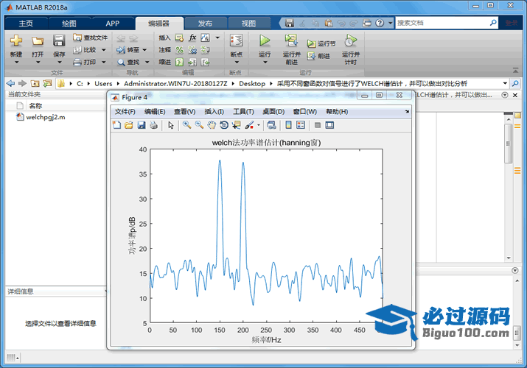527x368 pixels.
Task: Click the uncomment icon
Action: click(x=192, y=50)
